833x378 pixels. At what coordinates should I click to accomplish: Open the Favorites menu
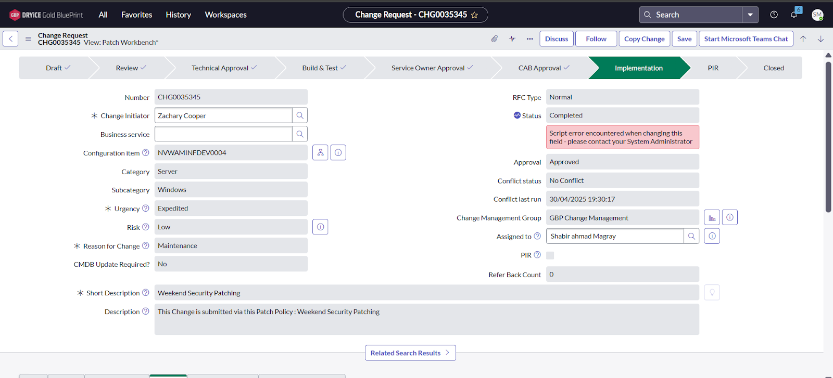pyautogui.click(x=137, y=15)
